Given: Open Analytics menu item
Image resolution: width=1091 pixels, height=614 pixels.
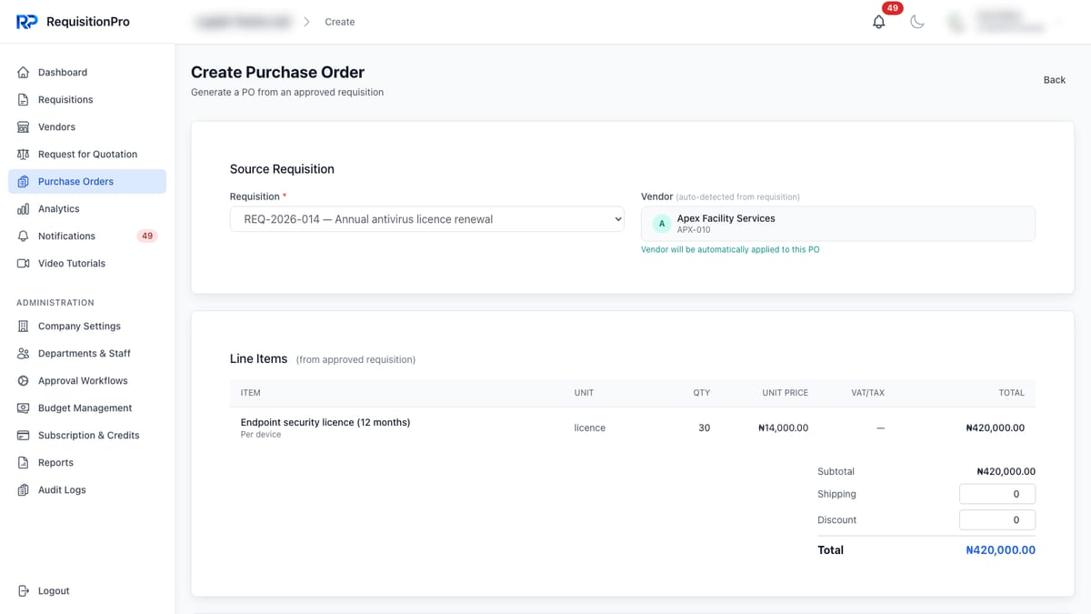Looking at the screenshot, I should click(x=87, y=209).
